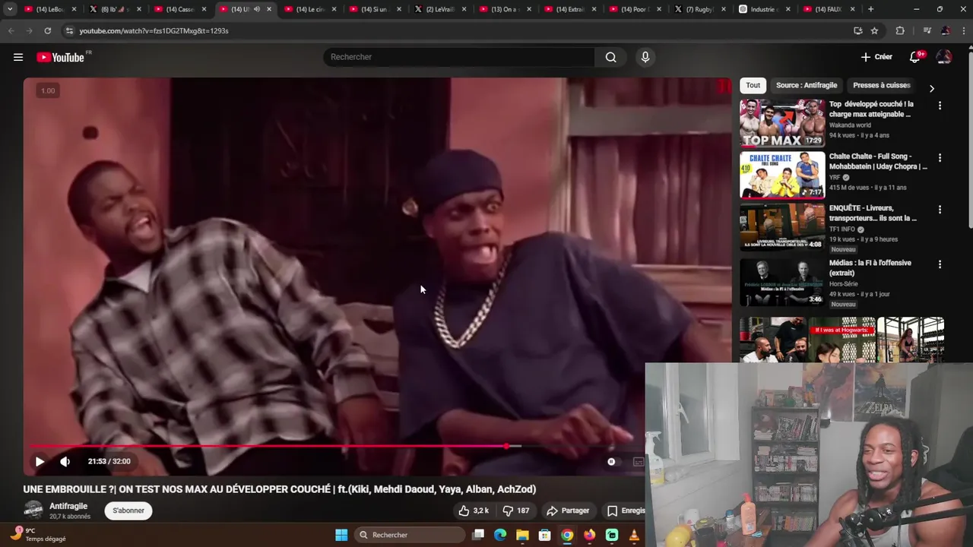
Task: Open the Antifragile channel name link
Action: pyautogui.click(x=68, y=506)
